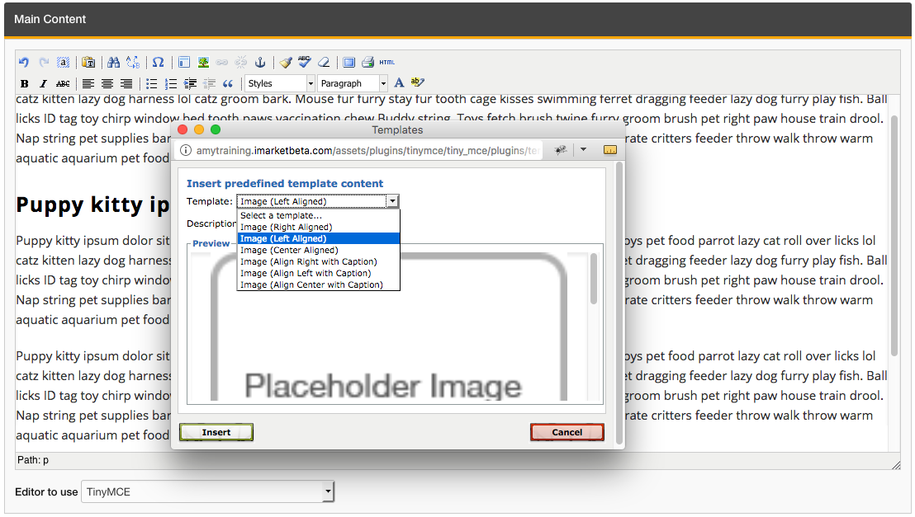Screen dimensions: 915x517
Task: Click the blockquote icon
Action: (x=228, y=83)
